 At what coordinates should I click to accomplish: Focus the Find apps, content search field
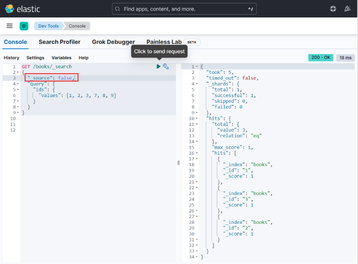pyautogui.click(x=184, y=9)
